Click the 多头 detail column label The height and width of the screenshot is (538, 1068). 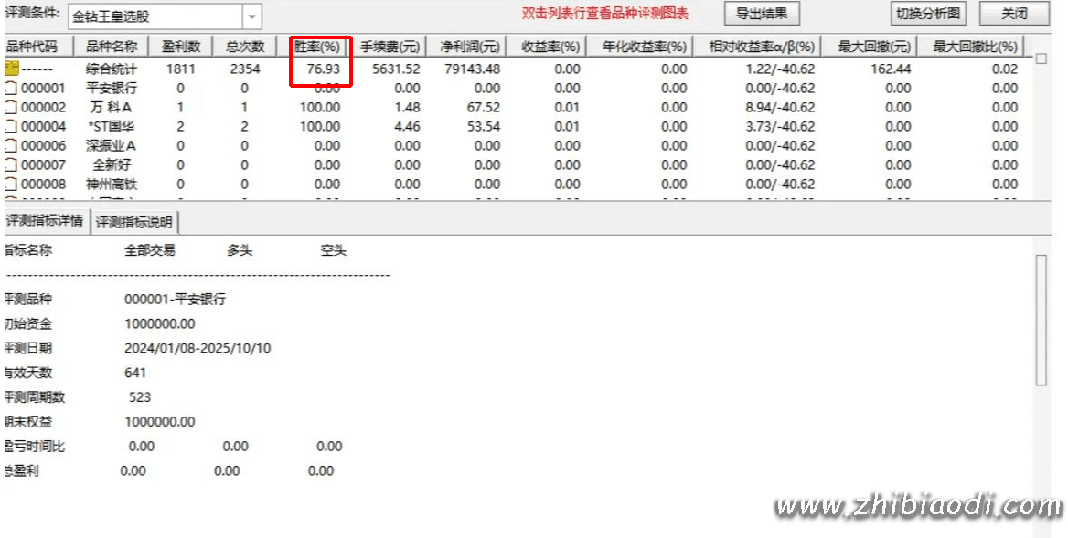pos(240,250)
